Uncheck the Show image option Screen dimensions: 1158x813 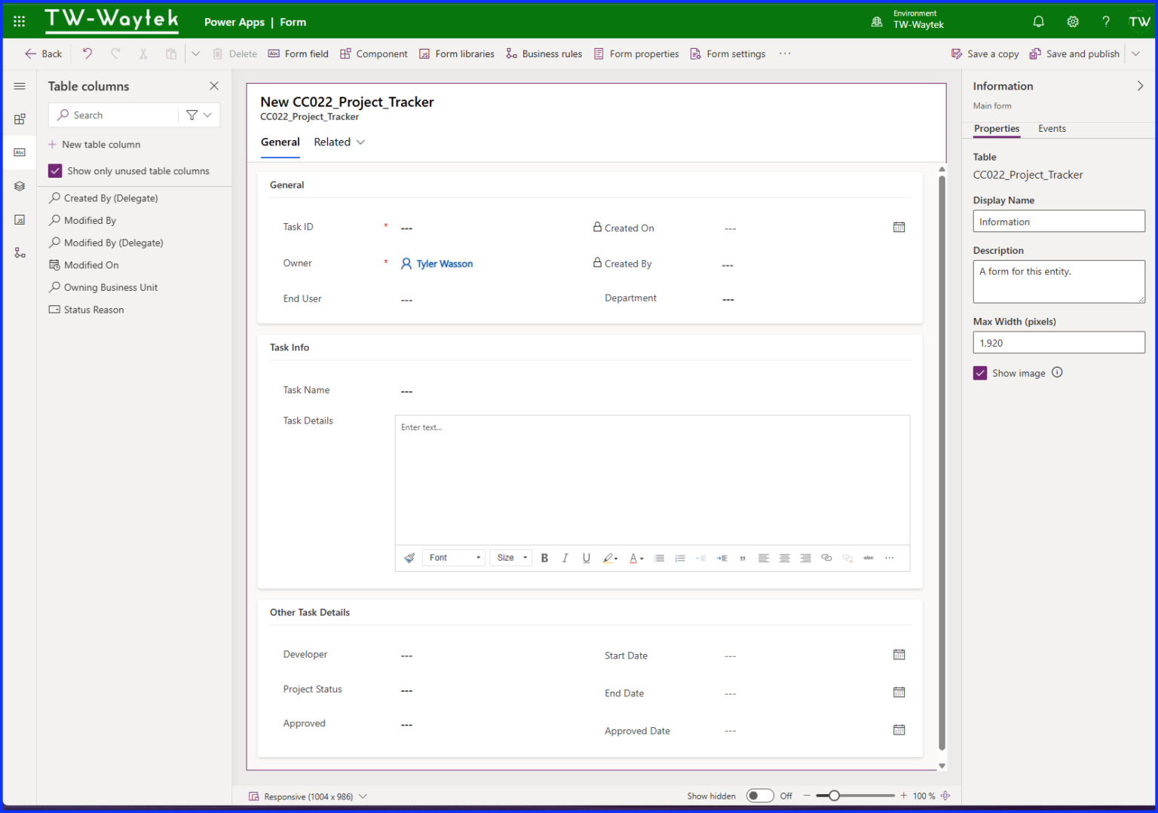point(979,372)
